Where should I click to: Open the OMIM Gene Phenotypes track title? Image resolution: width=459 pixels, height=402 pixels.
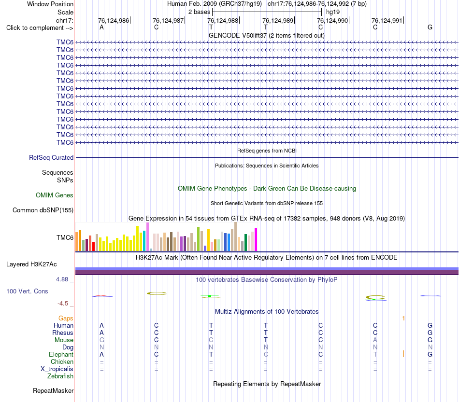click(x=267, y=189)
